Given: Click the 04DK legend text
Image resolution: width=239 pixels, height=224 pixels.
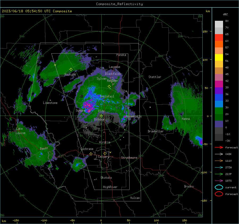Looking at the screenshot, I should (228, 154).
